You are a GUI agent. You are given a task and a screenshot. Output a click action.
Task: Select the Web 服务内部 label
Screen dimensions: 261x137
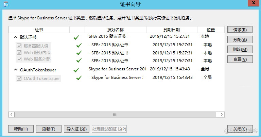[37, 53]
